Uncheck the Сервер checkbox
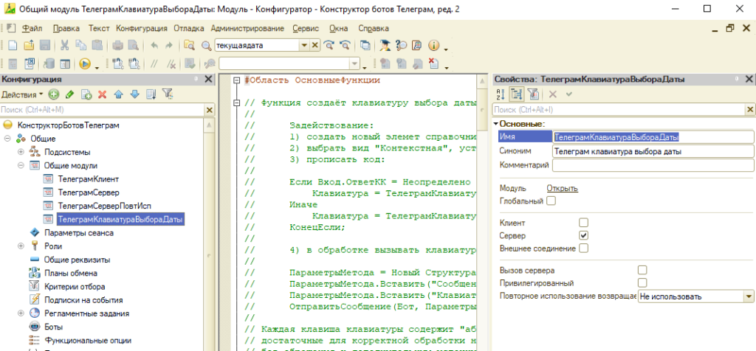The height and width of the screenshot is (351, 756). (584, 235)
